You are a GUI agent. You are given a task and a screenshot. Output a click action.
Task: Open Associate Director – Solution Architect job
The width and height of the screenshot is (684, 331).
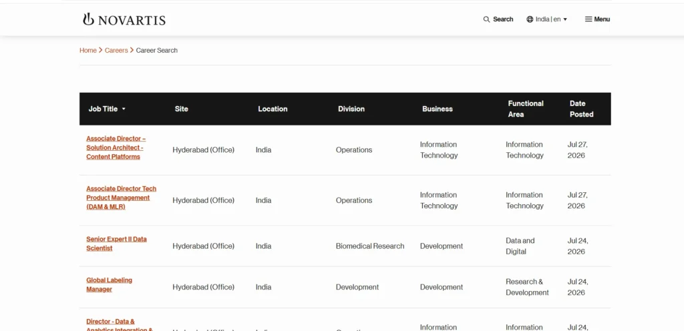pos(116,147)
